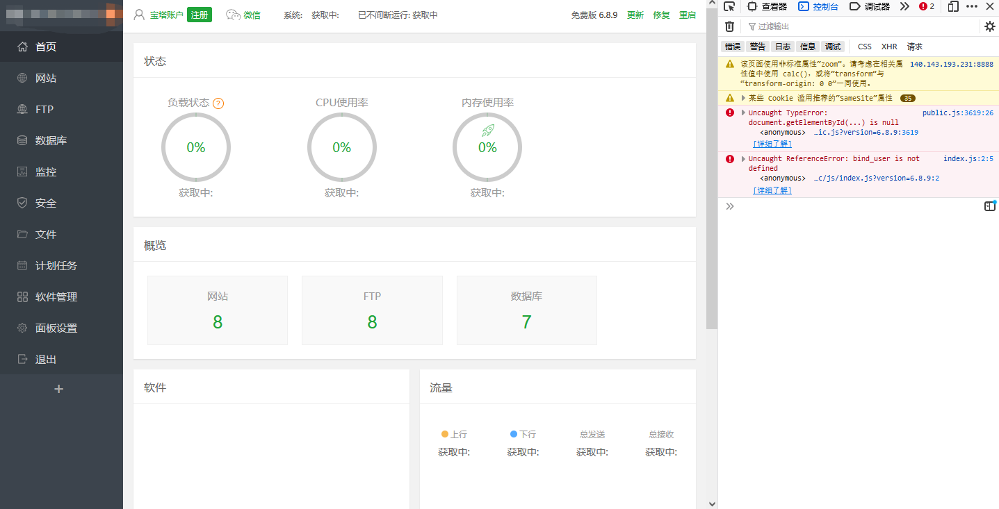999x509 pixels.
Task: Click the 下行 downstream traffic legend
Action: (x=523, y=434)
